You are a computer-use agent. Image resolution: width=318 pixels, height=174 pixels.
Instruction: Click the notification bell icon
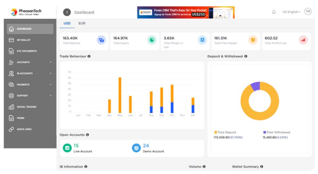pyautogui.click(x=273, y=12)
